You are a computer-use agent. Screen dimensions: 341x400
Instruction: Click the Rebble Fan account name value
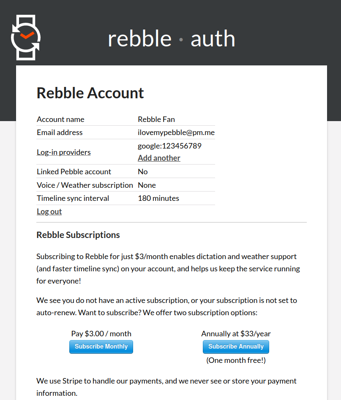coord(156,119)
